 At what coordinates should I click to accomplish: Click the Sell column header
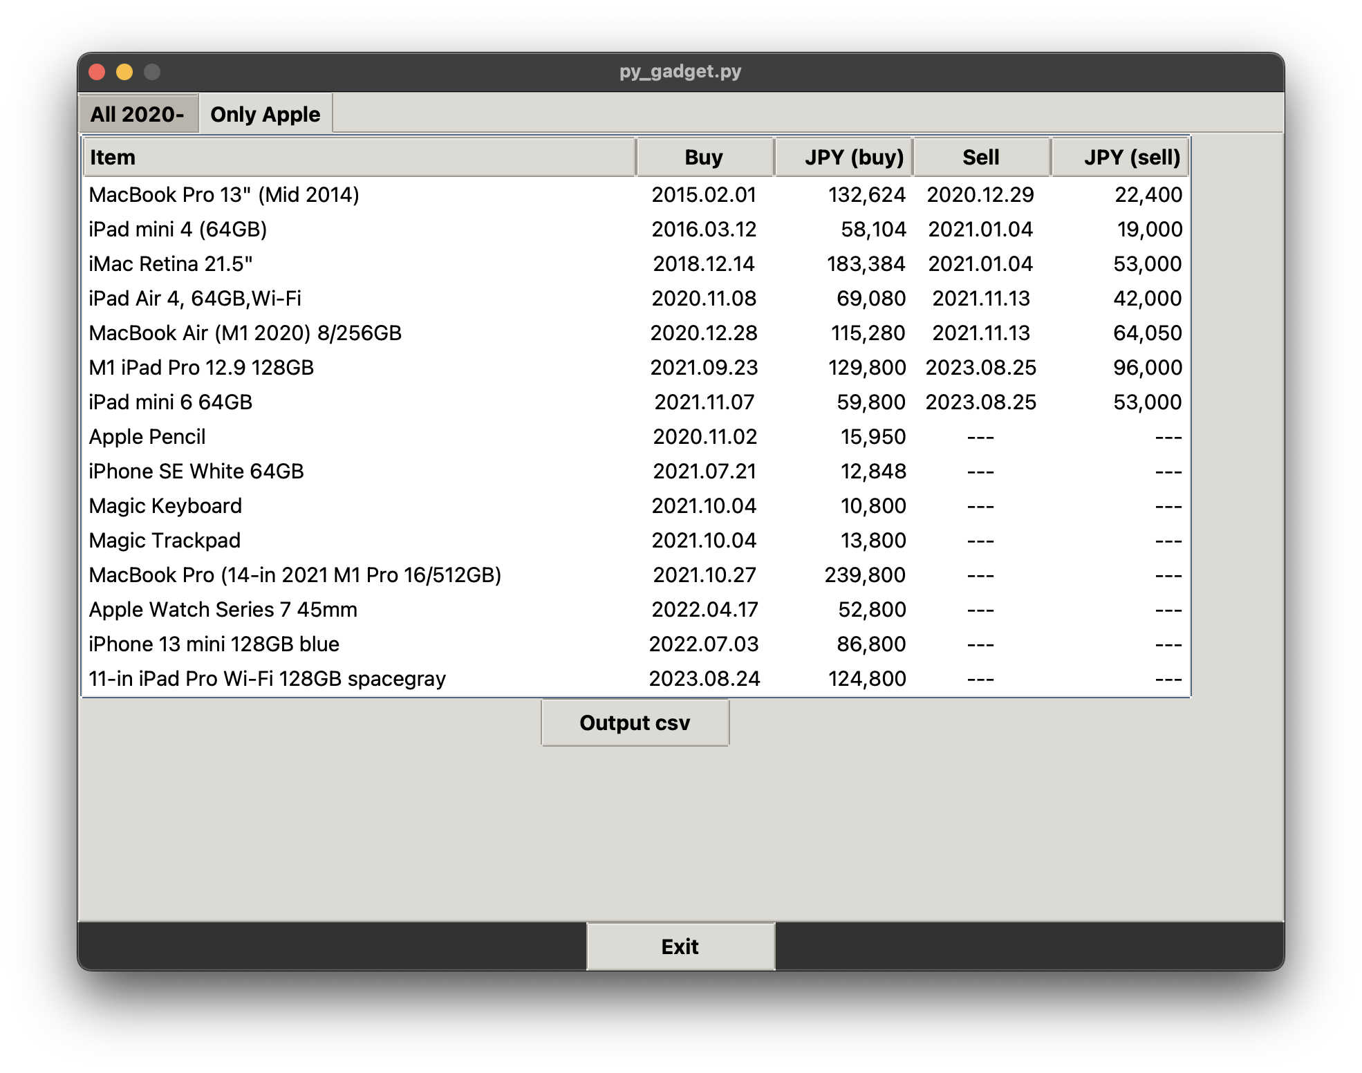tap(981, 157)
